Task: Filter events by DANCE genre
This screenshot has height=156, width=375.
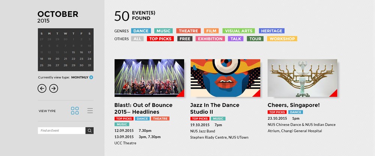Action: (141, 31)
